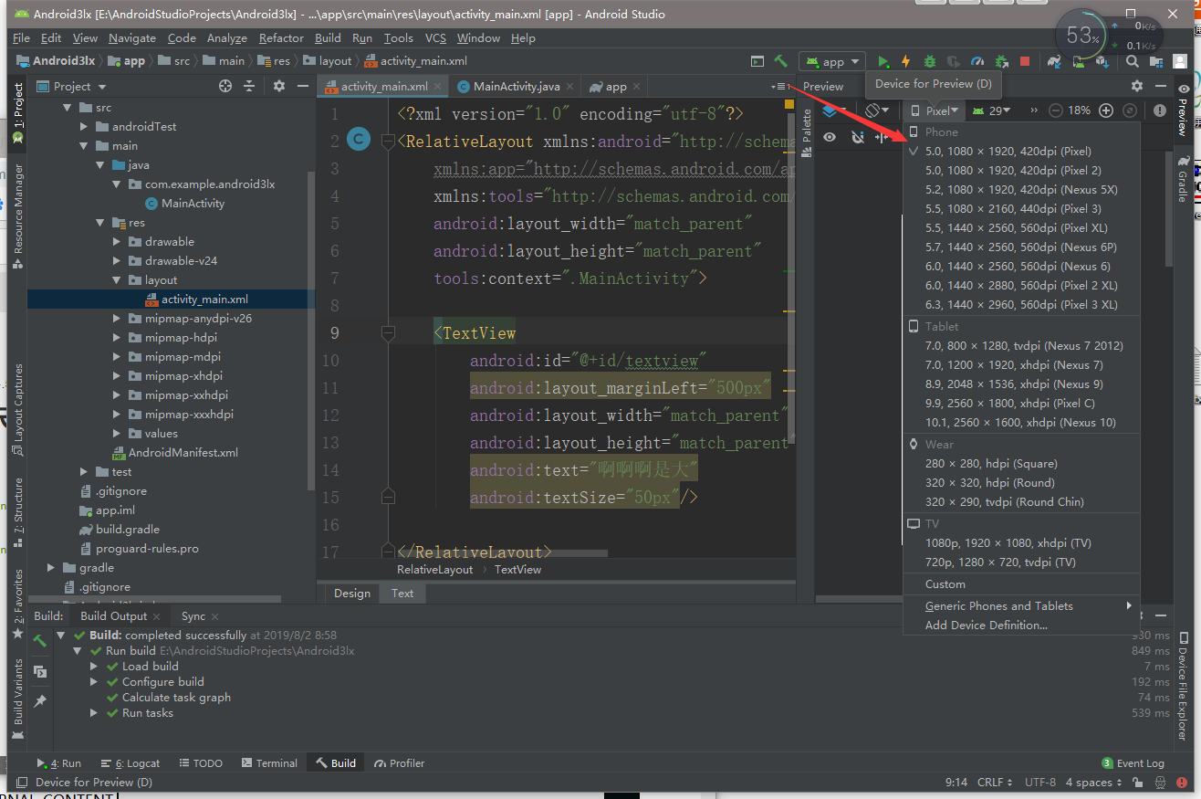This screenshot has width=1201, height=799.
Task: Choose the checked 420dpi (Pixel) device entry
Action: point(1021,152)
